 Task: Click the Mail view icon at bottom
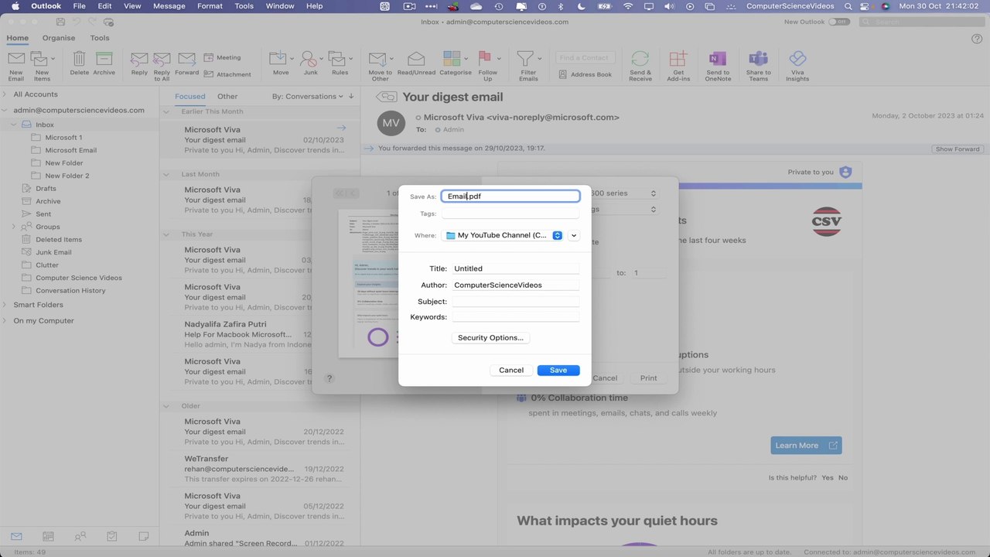tap(16, 536)
